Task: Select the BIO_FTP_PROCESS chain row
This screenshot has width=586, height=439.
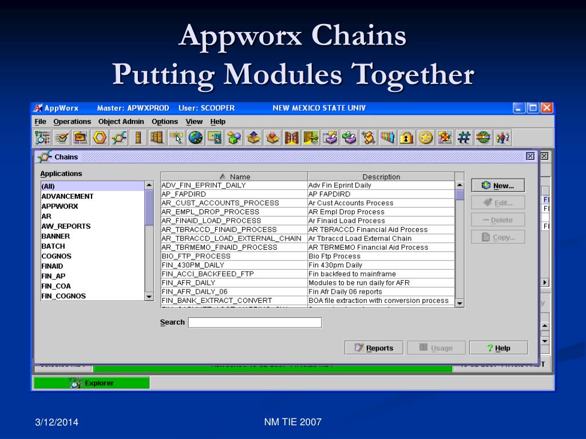Action: (x=308, y=256)
